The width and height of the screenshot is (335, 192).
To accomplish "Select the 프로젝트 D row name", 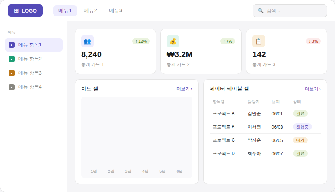I will click(x=223, y=153).
